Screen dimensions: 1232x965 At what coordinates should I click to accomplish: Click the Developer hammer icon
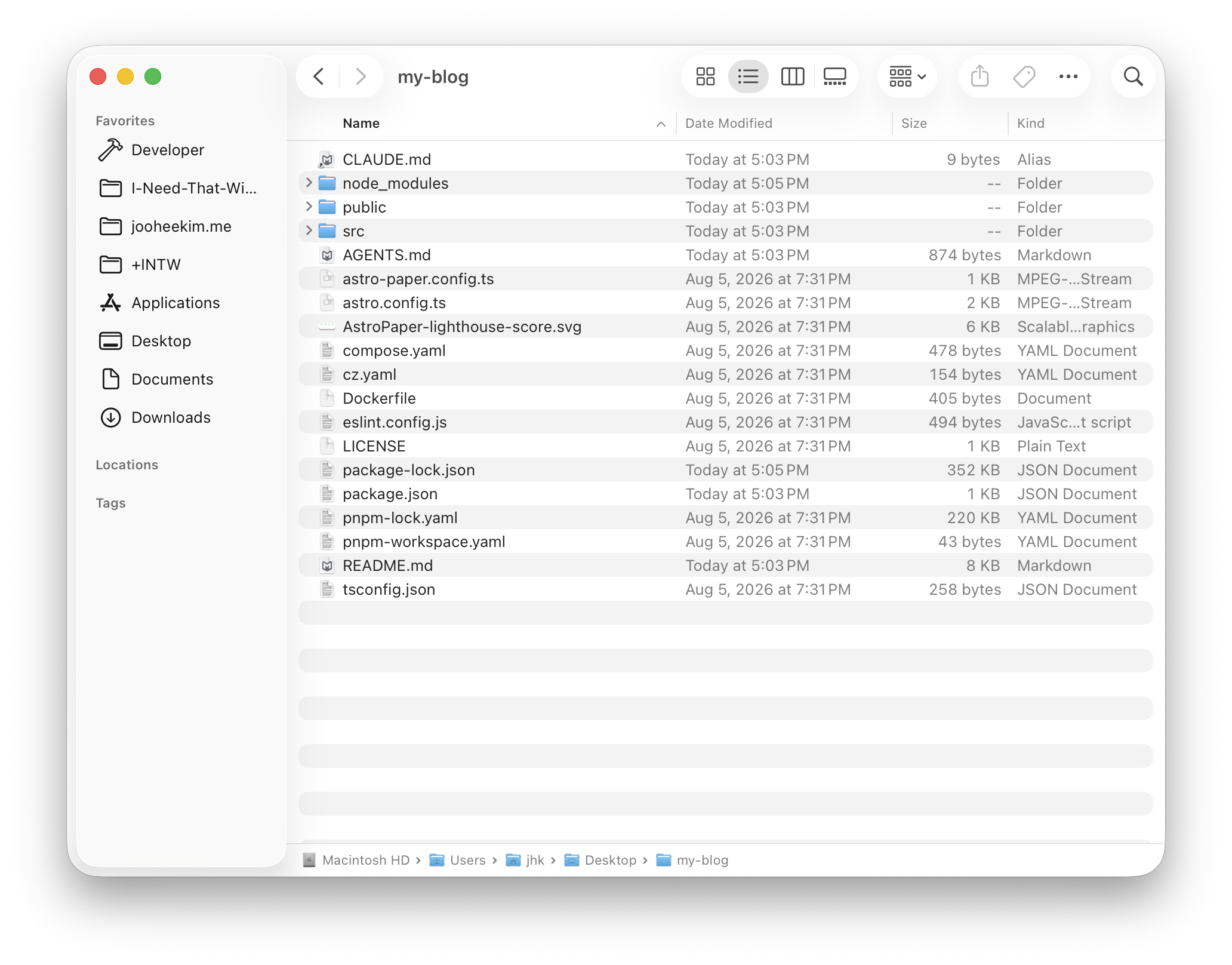click(x=110, y=150)
